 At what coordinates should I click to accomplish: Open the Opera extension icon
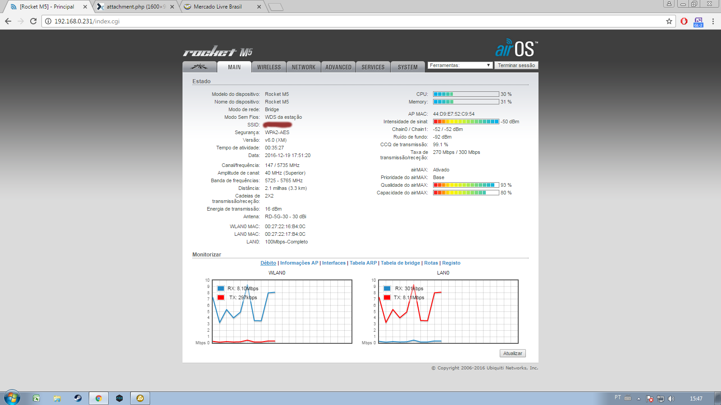(684, 21)
